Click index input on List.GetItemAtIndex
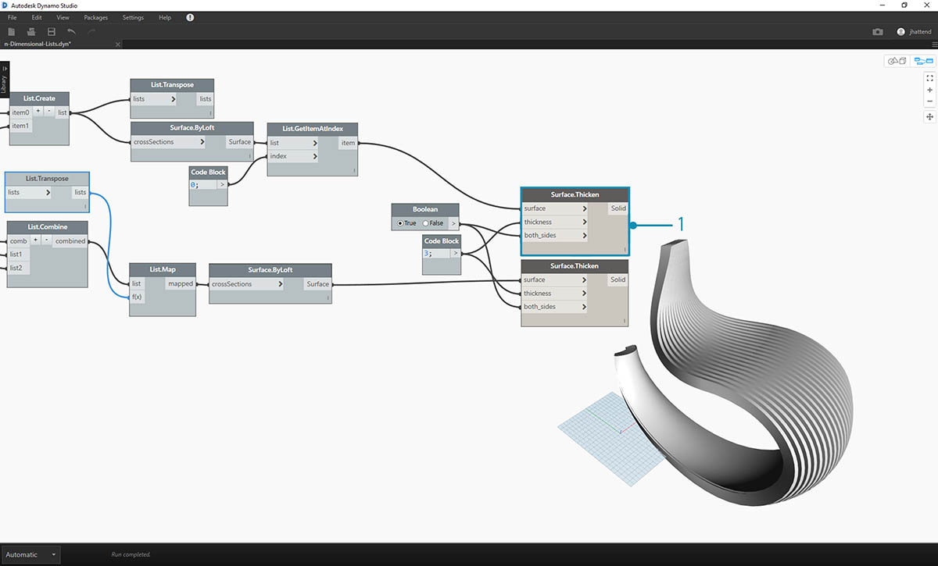The height and width of the screenshot is (566, 938). [293, 156]
